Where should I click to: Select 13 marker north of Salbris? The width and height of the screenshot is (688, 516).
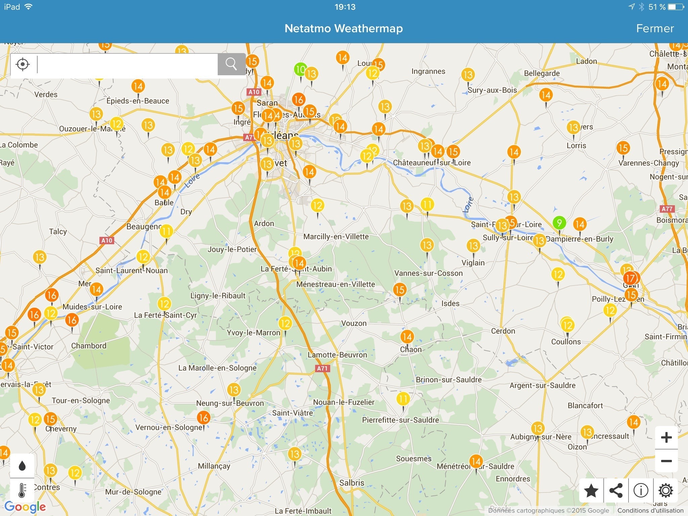294,454
